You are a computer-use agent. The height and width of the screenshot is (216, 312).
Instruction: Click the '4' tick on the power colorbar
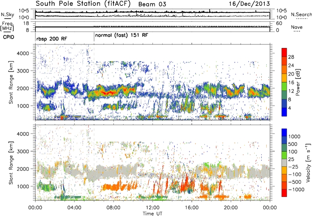(289, 108)
